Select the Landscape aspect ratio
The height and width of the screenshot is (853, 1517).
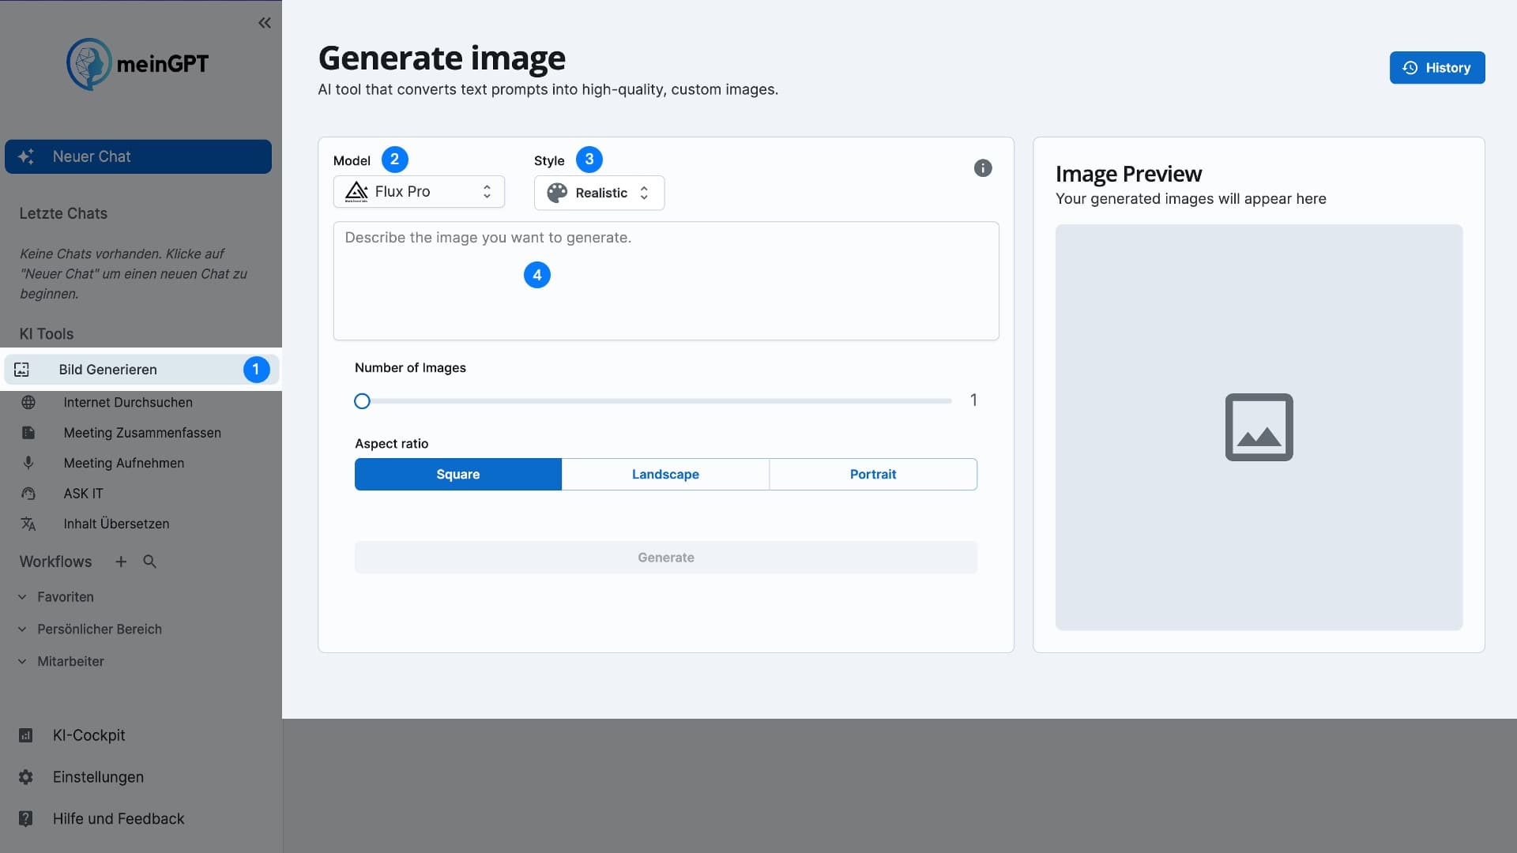pyautogui.click(x=665, y=475)
